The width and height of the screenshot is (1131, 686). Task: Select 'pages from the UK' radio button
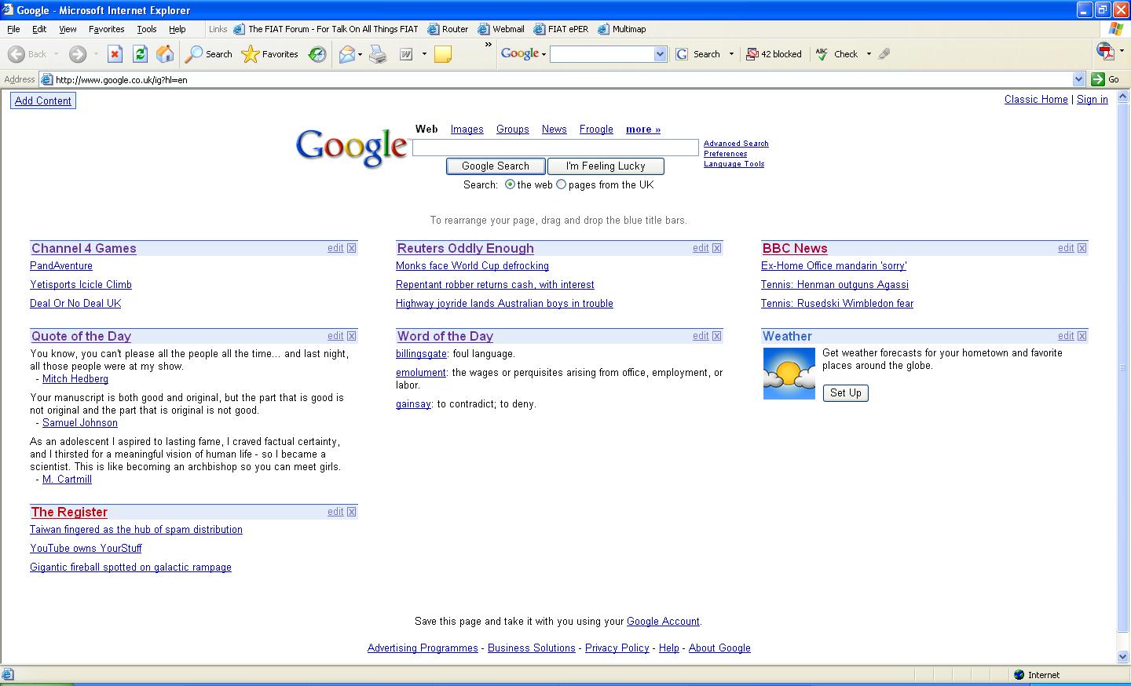pyautogui.click(x=561, y=184)
